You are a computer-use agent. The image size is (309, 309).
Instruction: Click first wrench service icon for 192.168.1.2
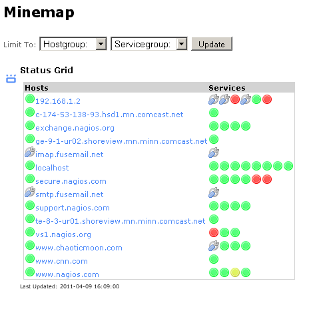click(214, 99)
